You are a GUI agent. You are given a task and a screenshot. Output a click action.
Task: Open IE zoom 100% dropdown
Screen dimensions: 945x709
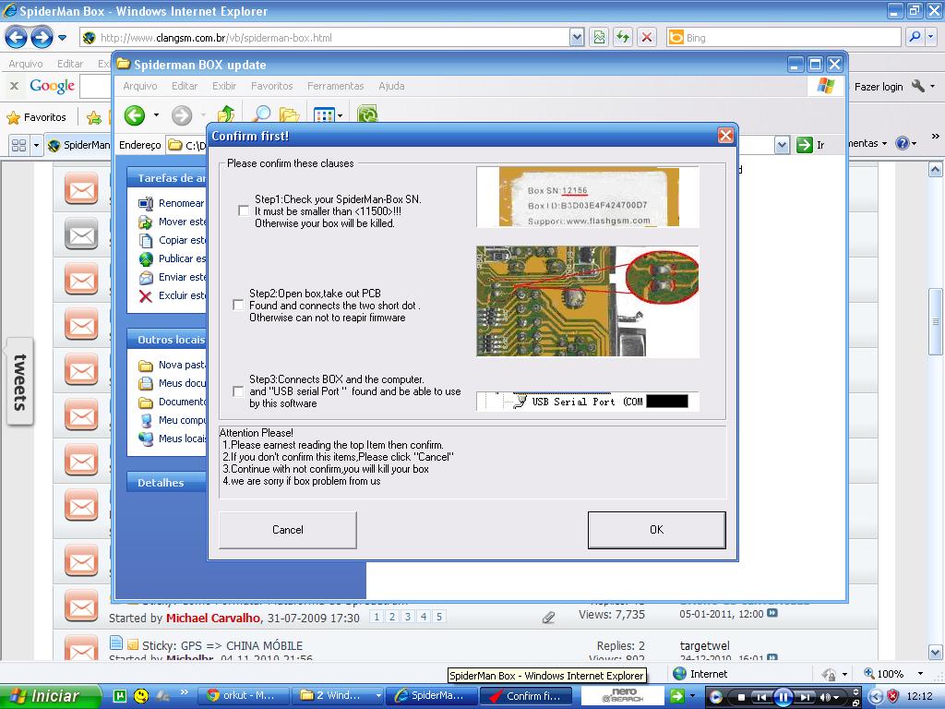point(920,673)
